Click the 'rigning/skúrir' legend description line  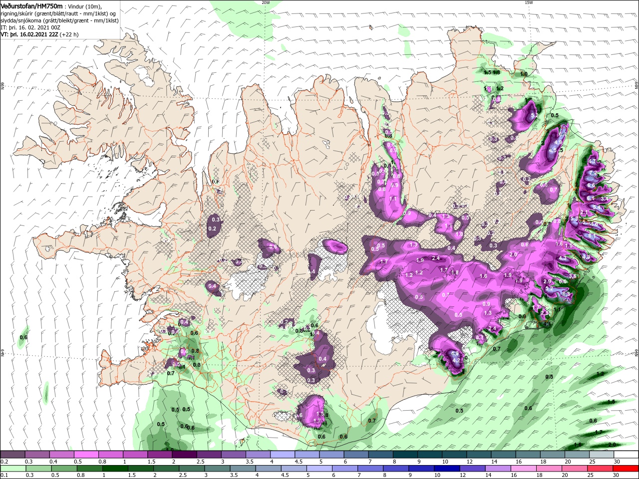click(58, 13)
